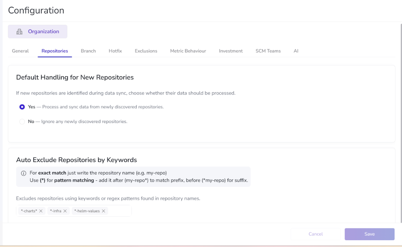Select the AI tab

point(296,51)
